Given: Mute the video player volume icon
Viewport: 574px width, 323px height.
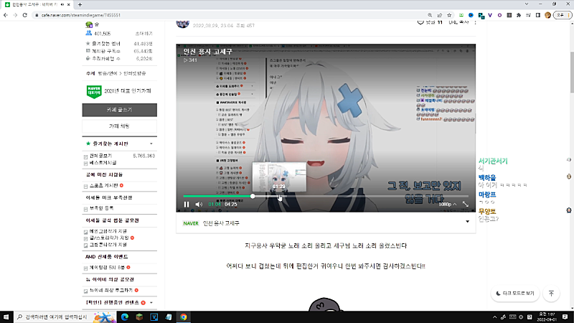Looking at the screenshot, I should click(x=199, y=205).
